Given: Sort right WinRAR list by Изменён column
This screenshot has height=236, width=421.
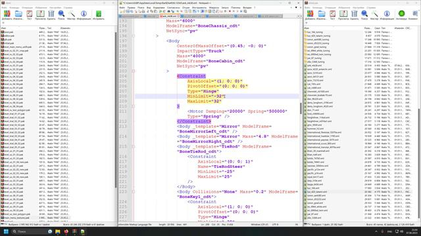Looking at the screenshot, I should pos(399,28).
